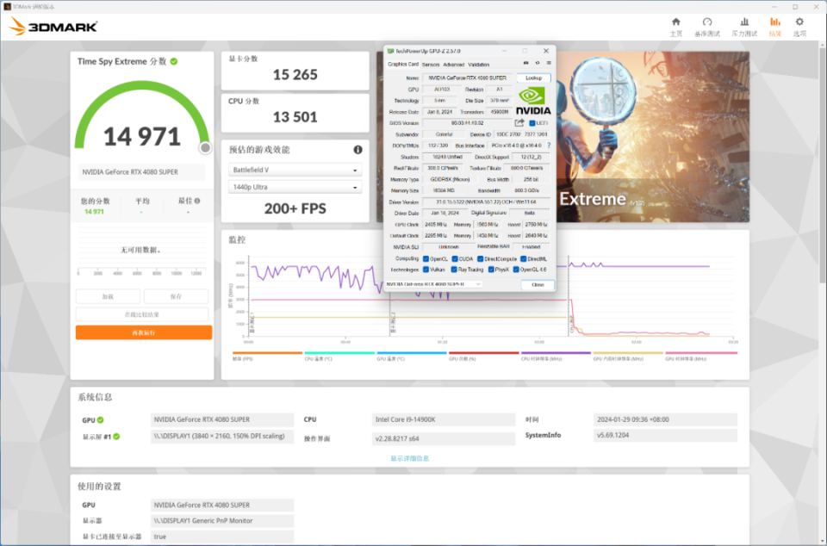
Task: Switch to the Sensors tab
Action: 431,65
